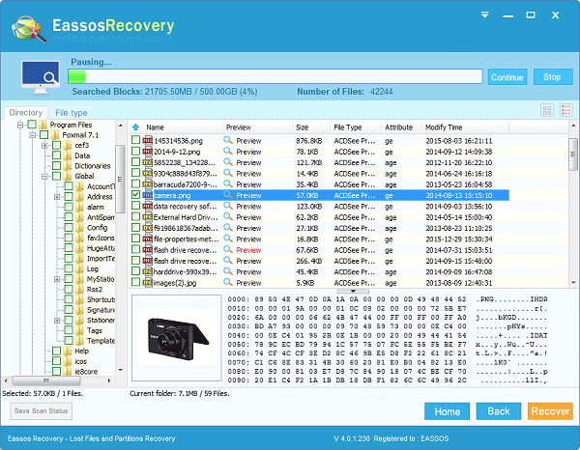Click the preview magnifier for harddrive-590x39...

tap(228, 271)
